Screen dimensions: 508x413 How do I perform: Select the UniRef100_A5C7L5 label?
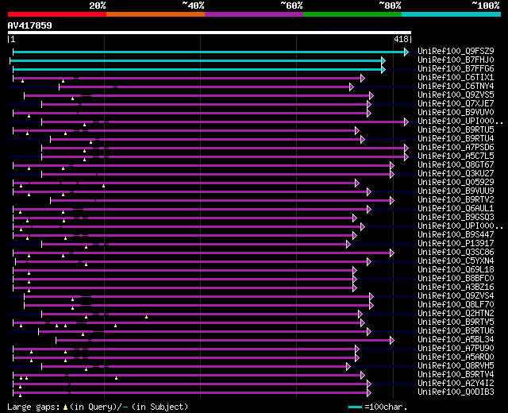(x=456, y=156)
